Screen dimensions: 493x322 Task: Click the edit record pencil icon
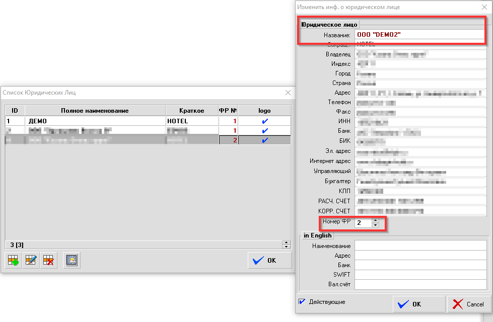click(31, 260)
